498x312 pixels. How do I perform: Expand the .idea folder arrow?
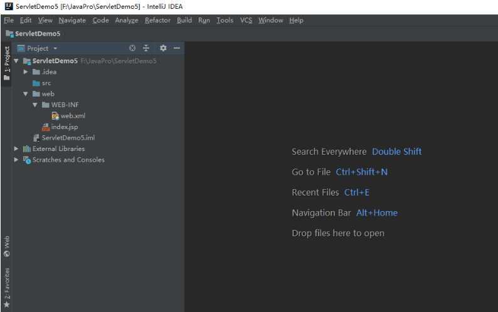click(x=26, y=72)
